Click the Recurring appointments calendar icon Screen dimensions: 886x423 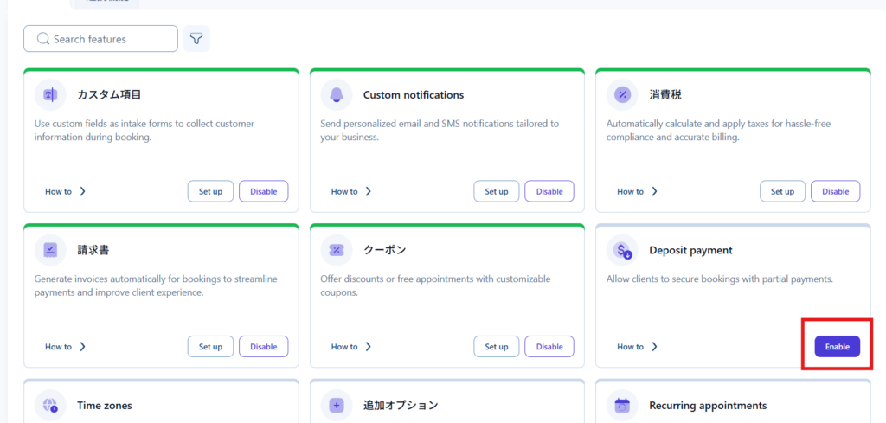click(622, 405)
